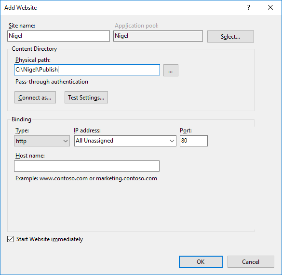Image resolution: width=282 pixels, height=275 pixels.
Task: Click the Add Website title bar text
Action: pos(21,8)
